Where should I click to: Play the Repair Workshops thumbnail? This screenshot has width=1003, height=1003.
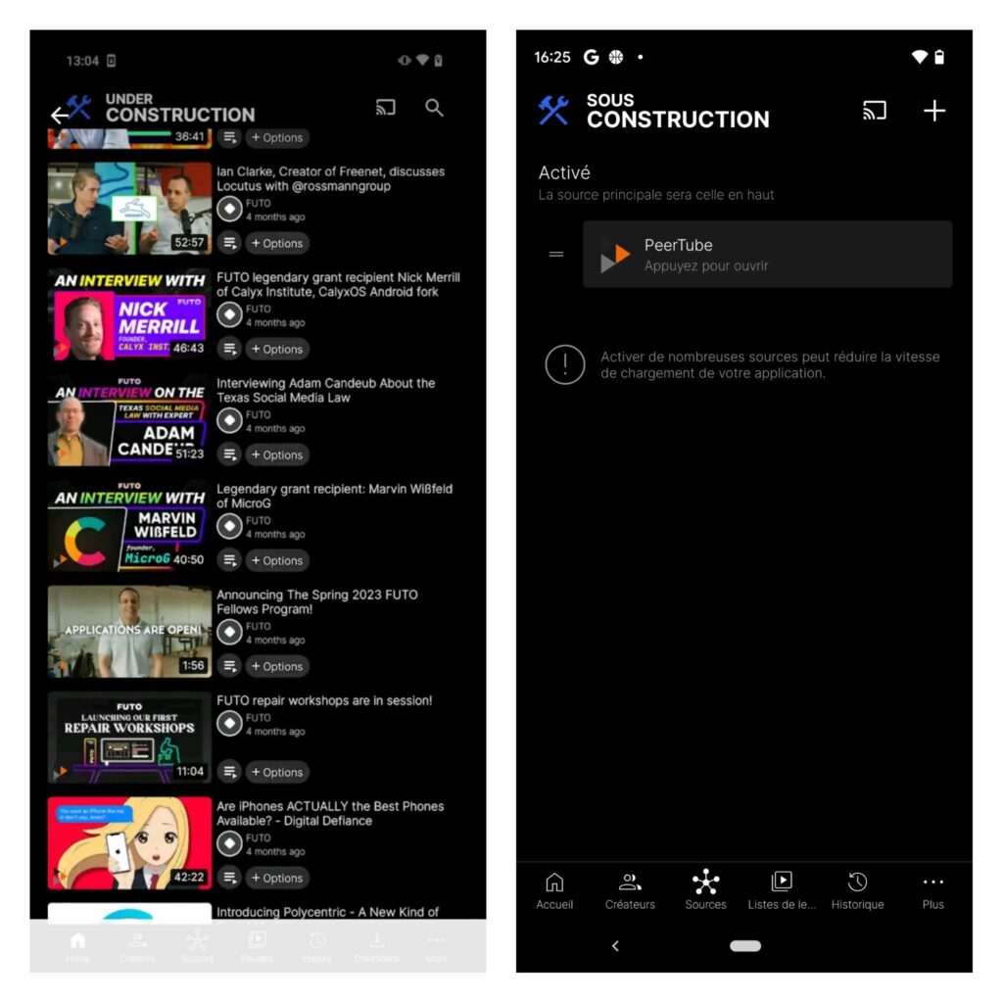point(129,737)
